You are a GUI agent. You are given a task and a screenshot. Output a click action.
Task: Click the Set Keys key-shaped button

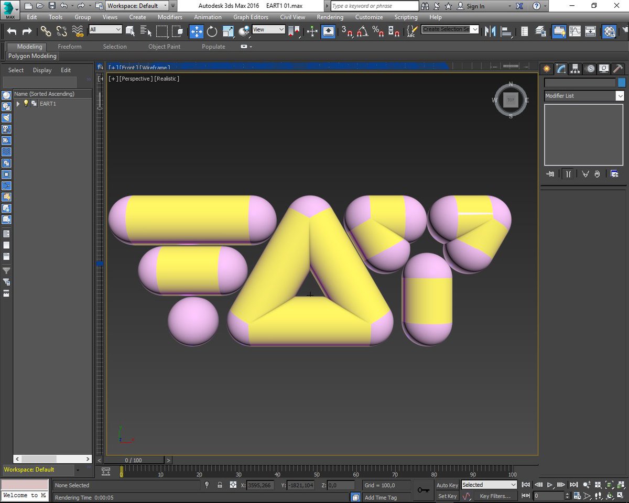tap(423, 490)
